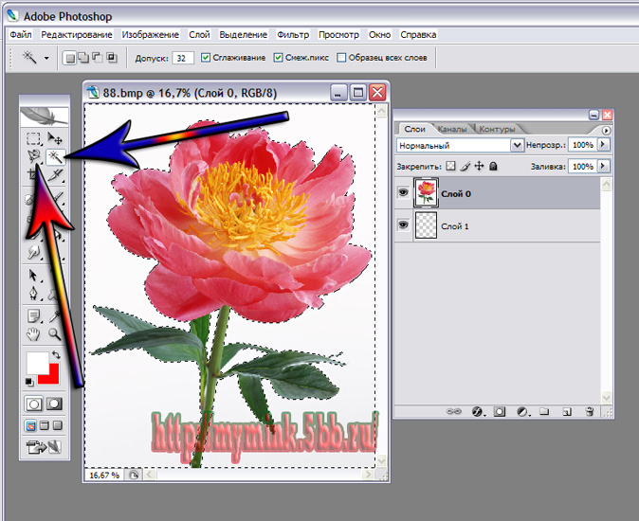Image resolution: width=639 pixels, height=521 pixels.
Task: Select the Zoom magnifier tool
Action: (55, 333)
